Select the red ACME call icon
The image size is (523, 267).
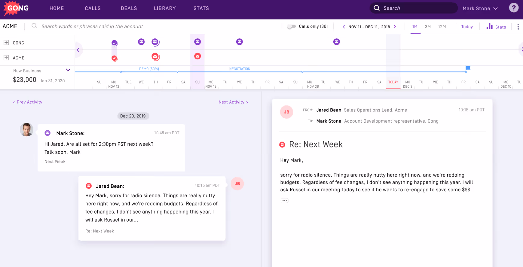114,58
